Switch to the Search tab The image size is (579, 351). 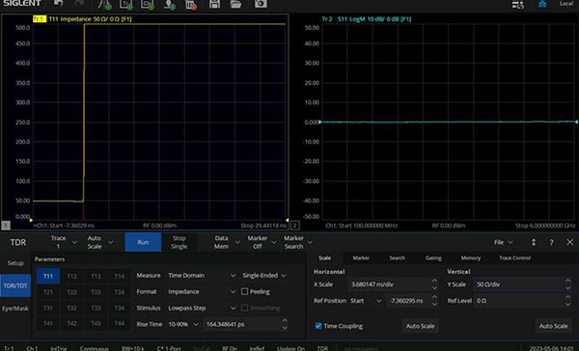click(x=397, y=258)
